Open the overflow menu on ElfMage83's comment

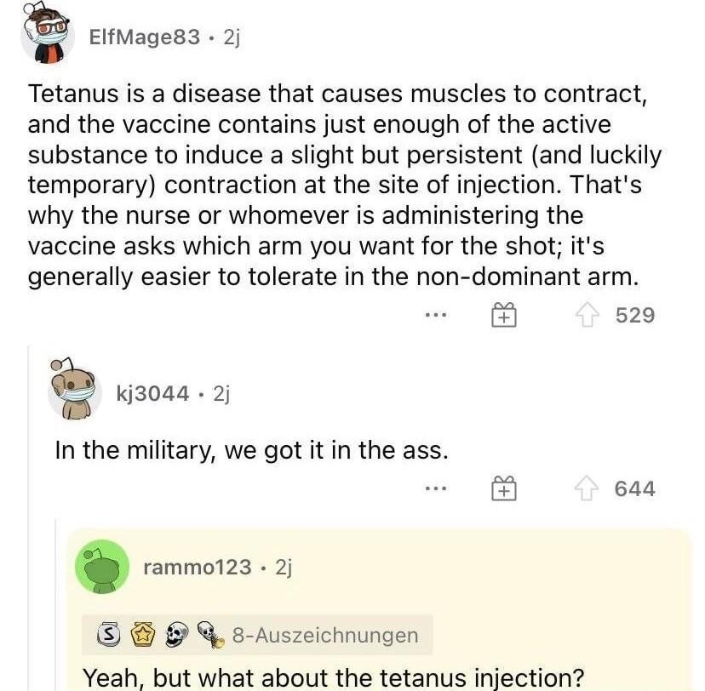435,314
